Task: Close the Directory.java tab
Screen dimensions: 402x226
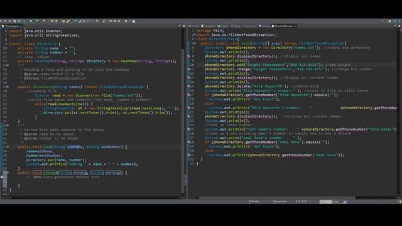Action: [21, 26]
